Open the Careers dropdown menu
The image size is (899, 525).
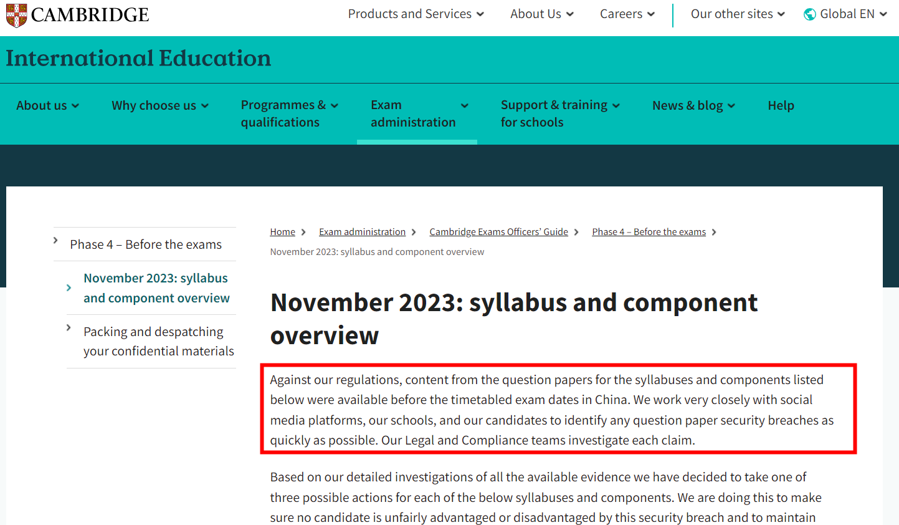click(627, 14)
